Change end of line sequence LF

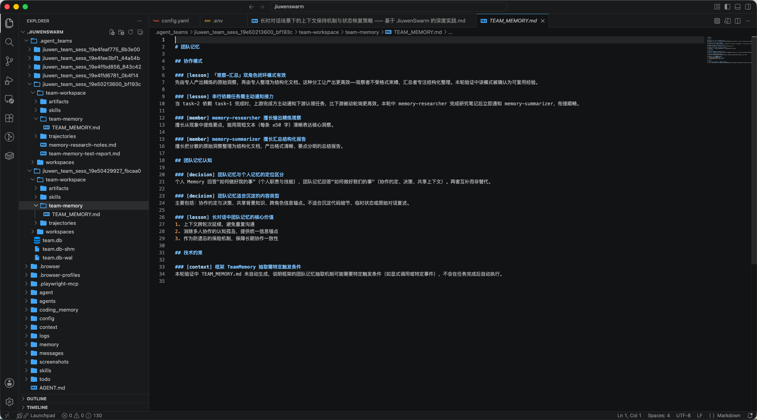click(x=699, y=416)
